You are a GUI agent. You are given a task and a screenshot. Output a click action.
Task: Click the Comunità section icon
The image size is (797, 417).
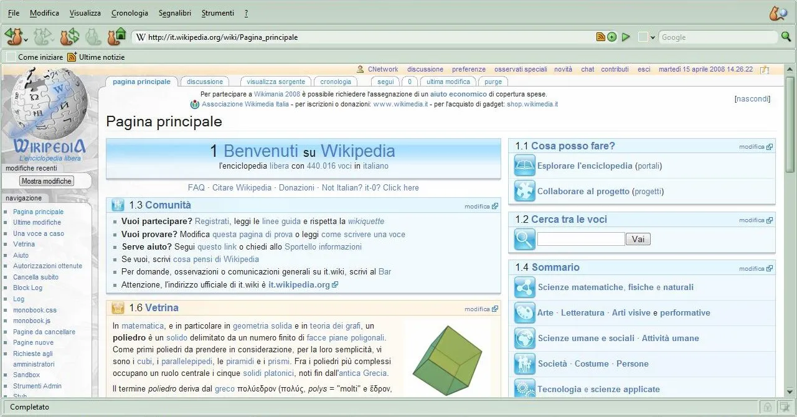[x=118, y=205]
